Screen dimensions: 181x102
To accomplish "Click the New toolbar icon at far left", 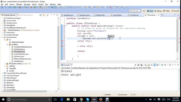I will click(x=2, y=7).
